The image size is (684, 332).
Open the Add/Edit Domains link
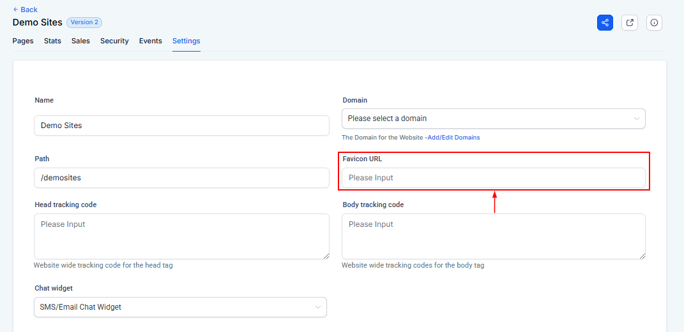(x=453, y=138)
